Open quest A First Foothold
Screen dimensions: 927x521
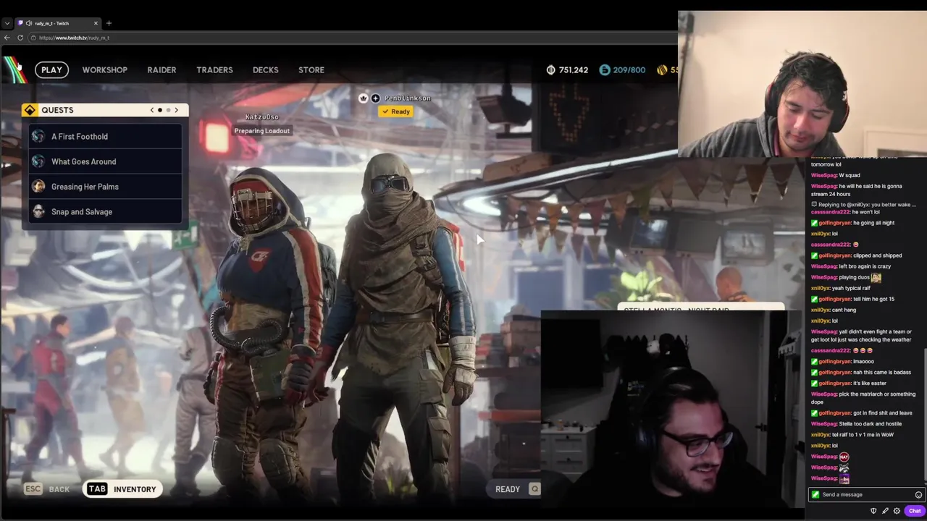click(x=105, y=136)
